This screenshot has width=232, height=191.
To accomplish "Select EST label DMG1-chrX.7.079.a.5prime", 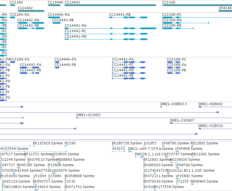I will pyautogui.click(x=150, y=149).
